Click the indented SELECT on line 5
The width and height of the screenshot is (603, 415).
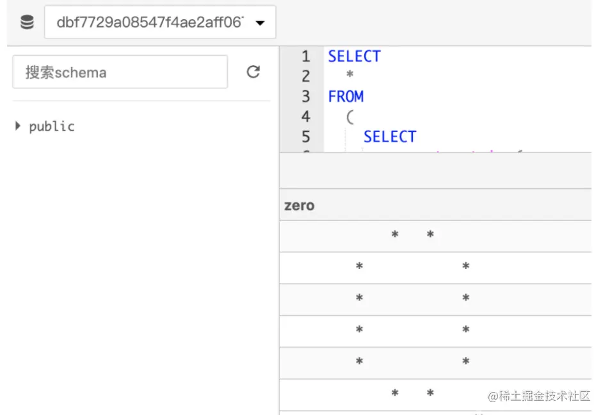(389, 136)
